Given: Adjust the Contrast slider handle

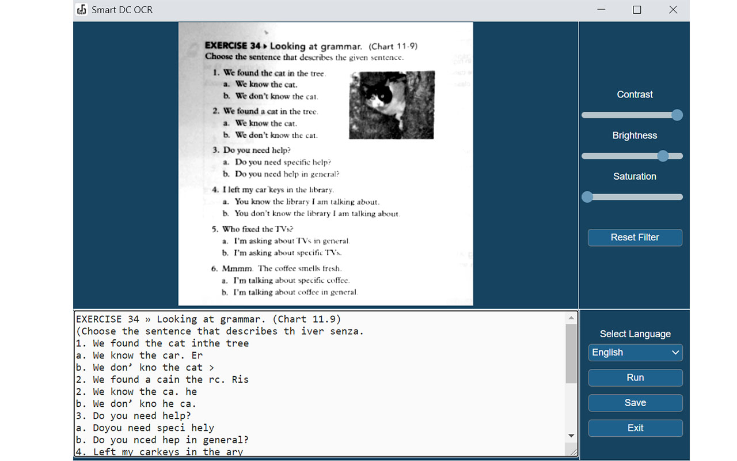Looking at the screenshot, I should (677, 115).
